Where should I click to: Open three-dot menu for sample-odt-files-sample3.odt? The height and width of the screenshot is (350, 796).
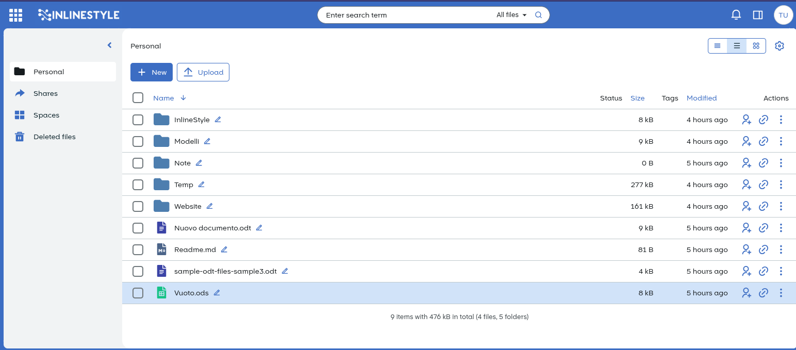[x=781, y=271]
